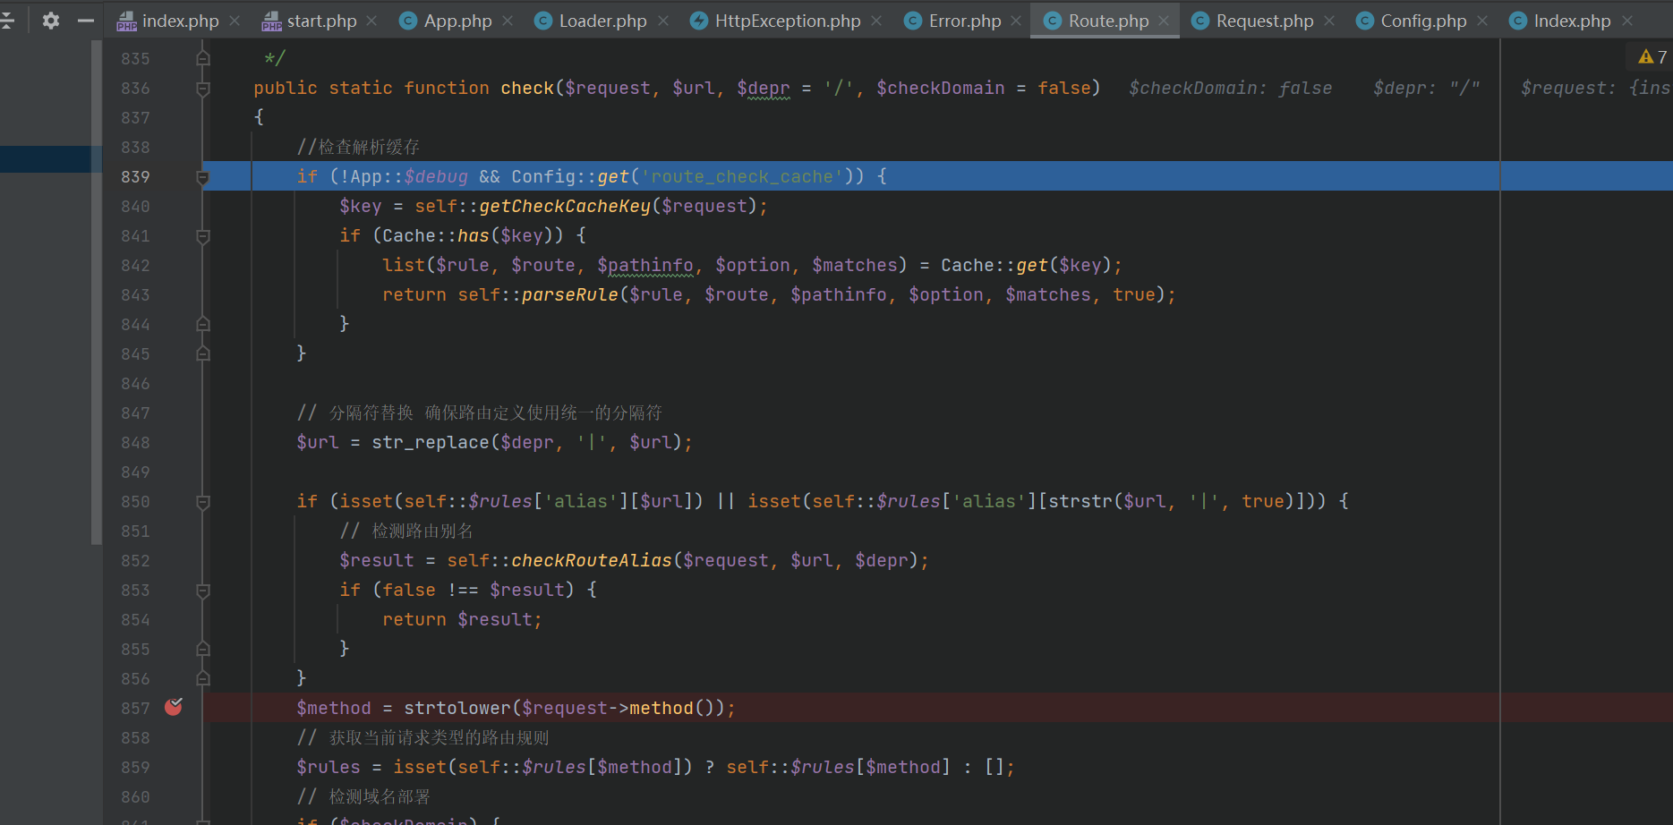1673x825 pixels.
Task: Collapse the check function fold at line 836
Action: tap(203, 88)
